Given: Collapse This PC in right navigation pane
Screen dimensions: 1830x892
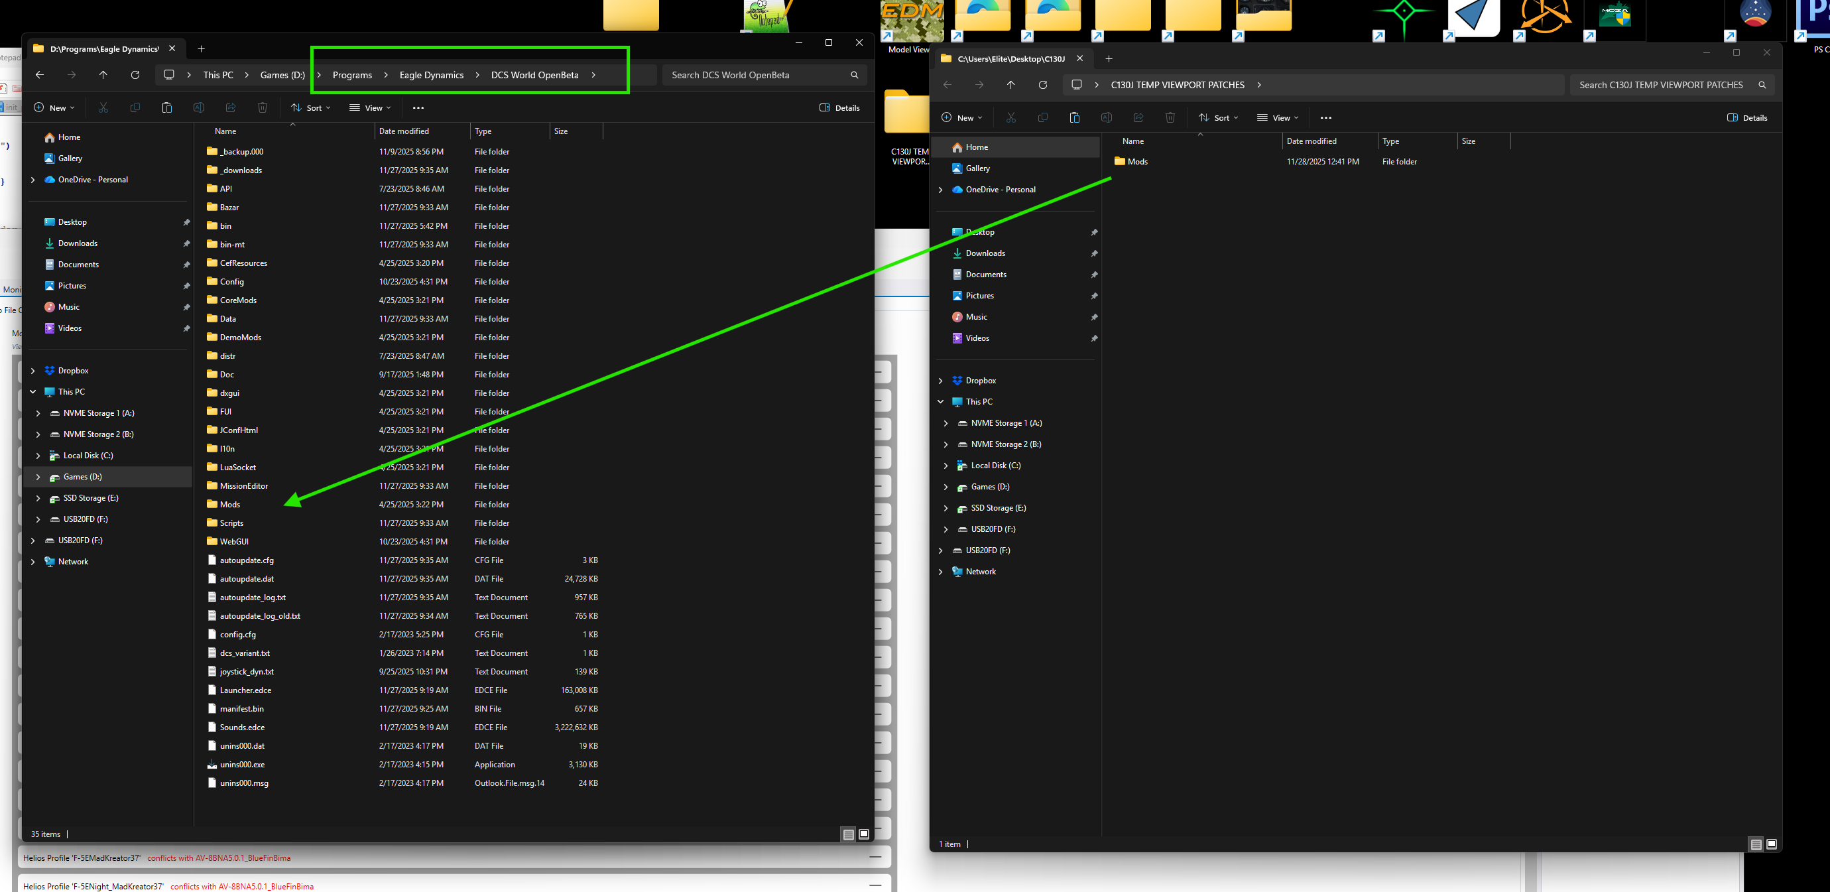Looking at the screenshot, I should point(941,402).
